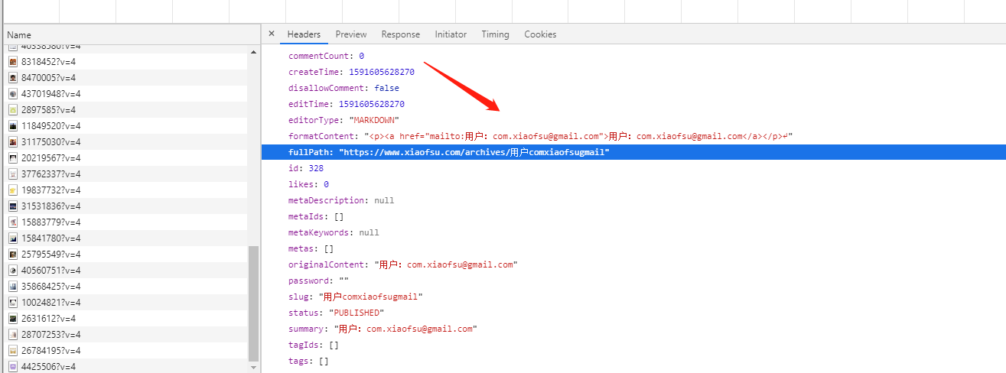Close the request details pane

tap(272, 34)
